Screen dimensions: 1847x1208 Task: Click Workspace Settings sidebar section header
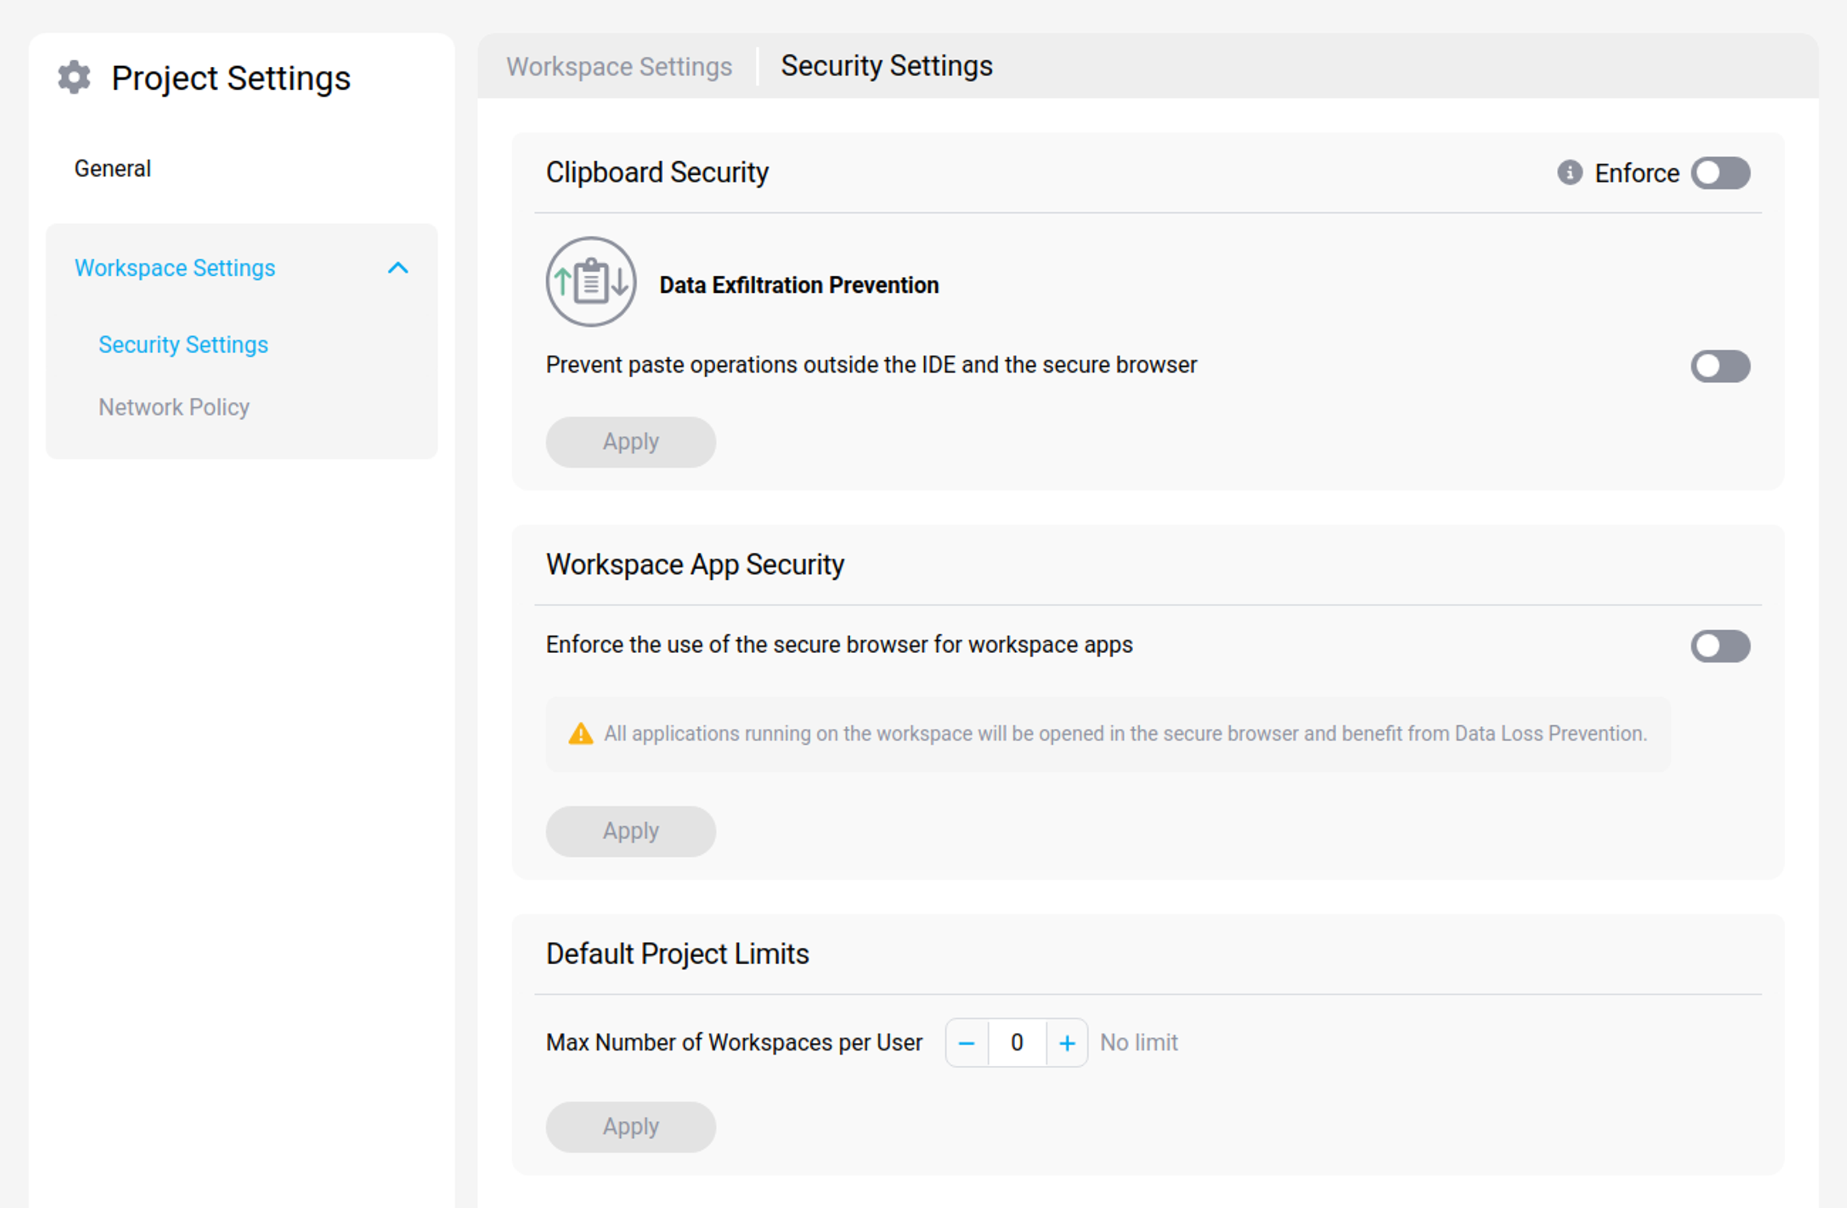tap(175, 268)
